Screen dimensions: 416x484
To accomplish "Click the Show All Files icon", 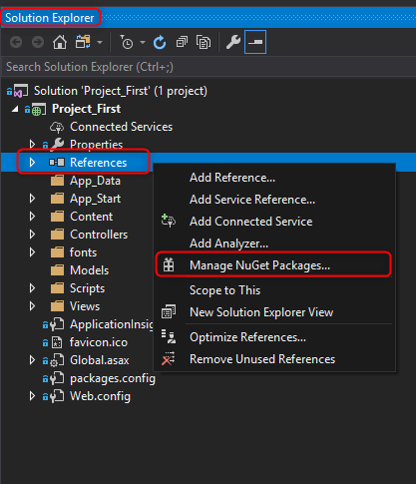I will pos(204,42).
